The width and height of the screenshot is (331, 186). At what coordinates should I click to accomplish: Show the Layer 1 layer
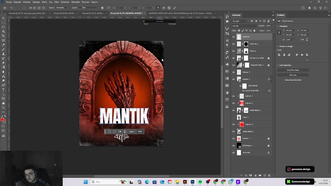click(x=234, y=117)
